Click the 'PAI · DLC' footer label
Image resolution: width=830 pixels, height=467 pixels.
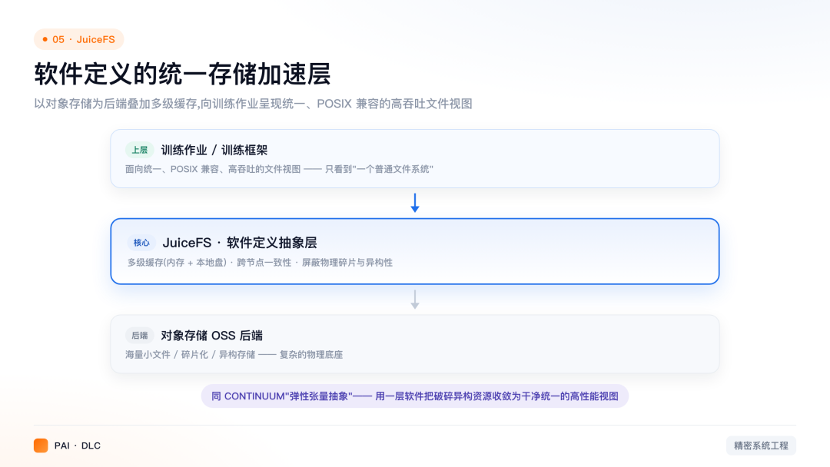[x=78, y=445]
